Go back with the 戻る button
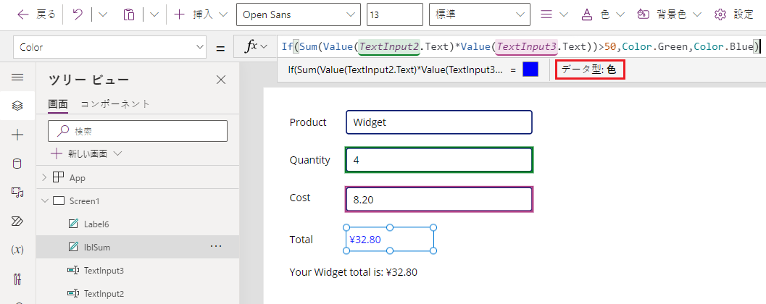Image resolution: width=766 pixels, height=304 pixels. click(36, 14)
